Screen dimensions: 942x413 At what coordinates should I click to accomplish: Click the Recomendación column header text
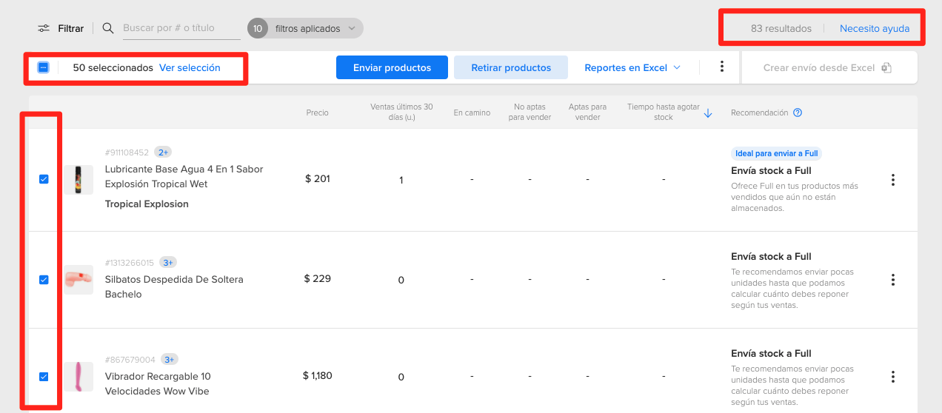[760, 113]
